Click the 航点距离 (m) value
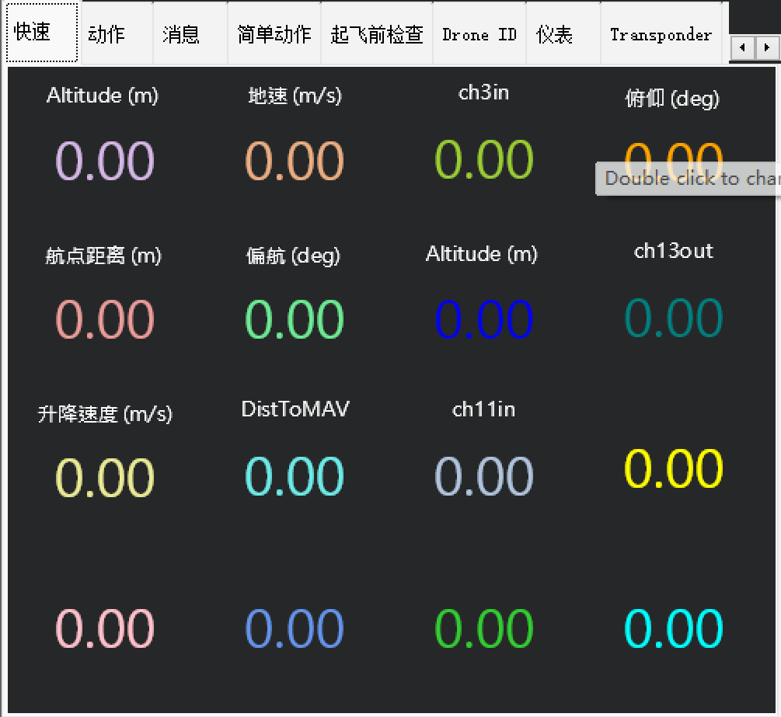Image resolution: width=781 pixels, height=717 pixels. [105, 319]
